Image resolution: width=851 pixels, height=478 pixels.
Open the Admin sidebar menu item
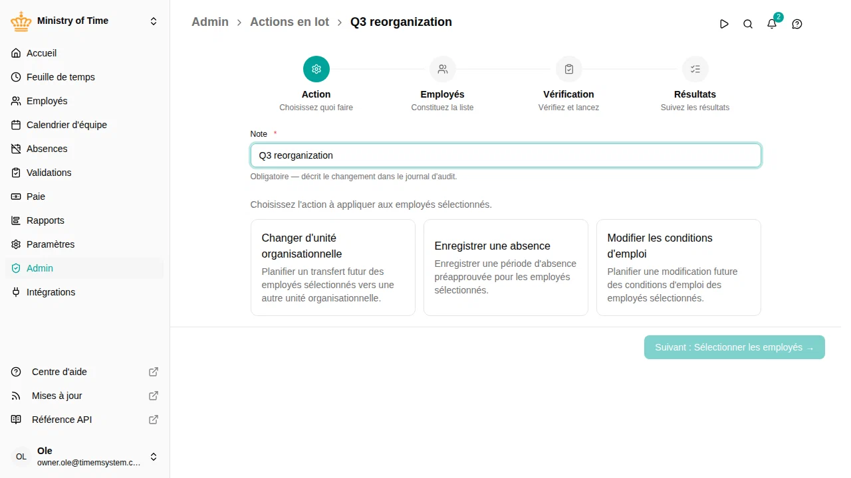(85, 268)
